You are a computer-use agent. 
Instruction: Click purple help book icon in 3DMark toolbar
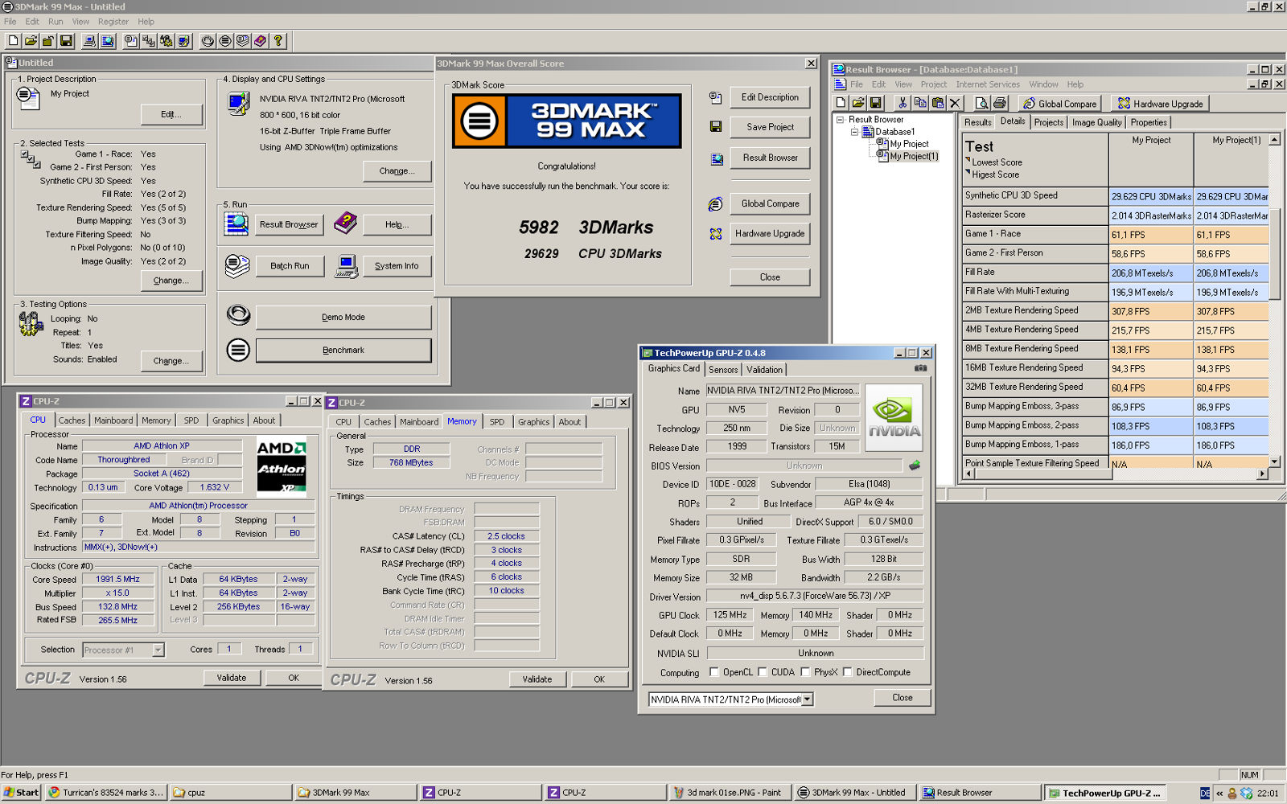click(261, 40)
